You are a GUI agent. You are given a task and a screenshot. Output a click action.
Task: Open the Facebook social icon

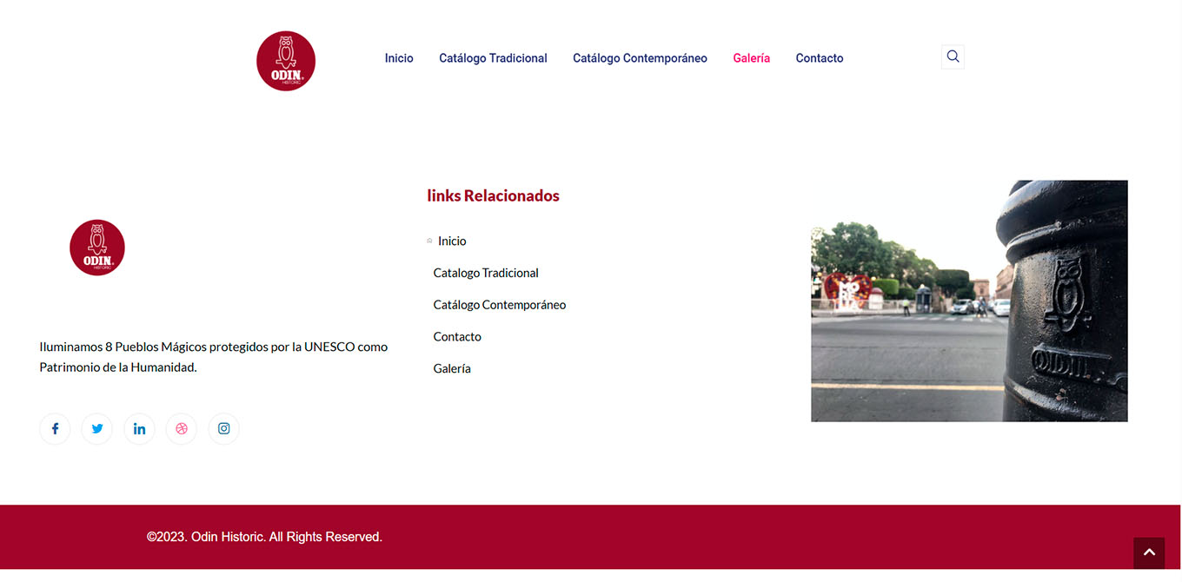pos(55,428)
